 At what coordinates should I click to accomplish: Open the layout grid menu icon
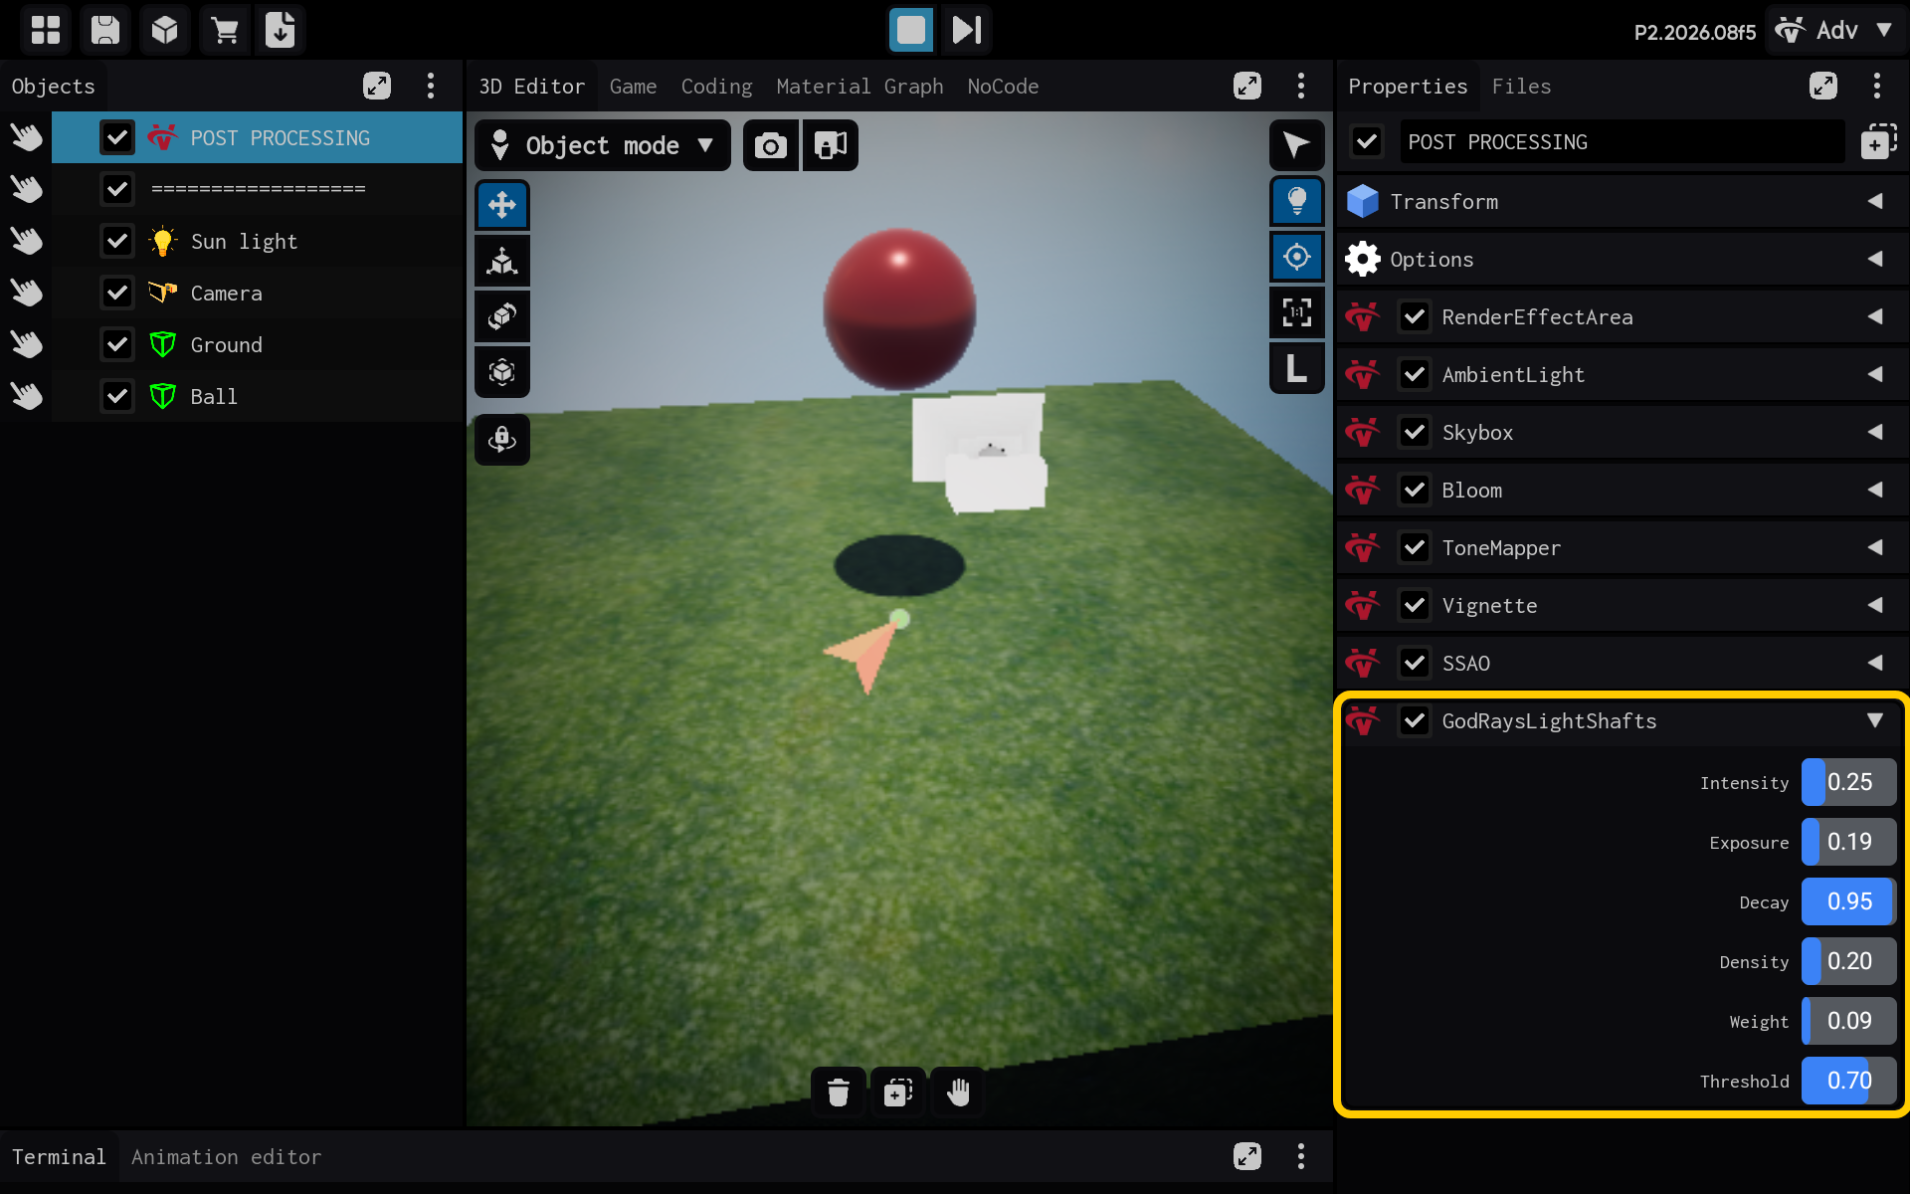(46, 30)
